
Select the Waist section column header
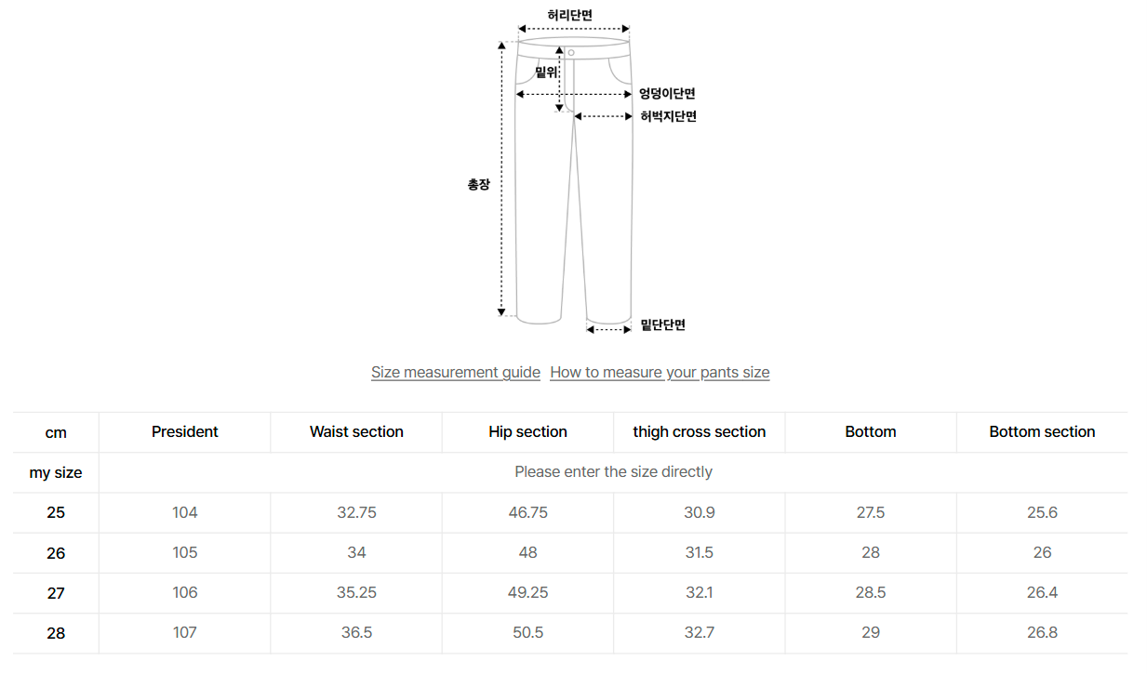click(x=356, y=432)
